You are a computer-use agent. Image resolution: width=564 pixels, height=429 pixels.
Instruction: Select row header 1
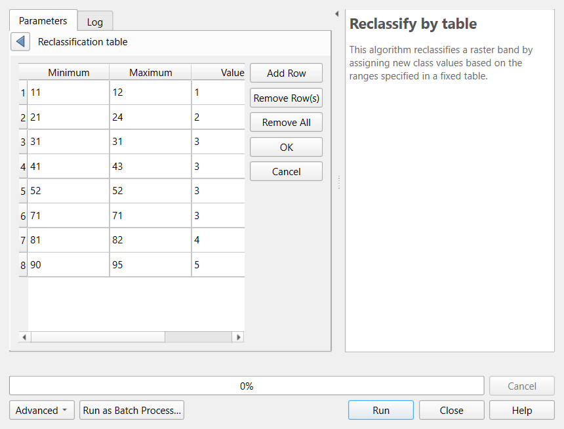[x=23, y=92]
